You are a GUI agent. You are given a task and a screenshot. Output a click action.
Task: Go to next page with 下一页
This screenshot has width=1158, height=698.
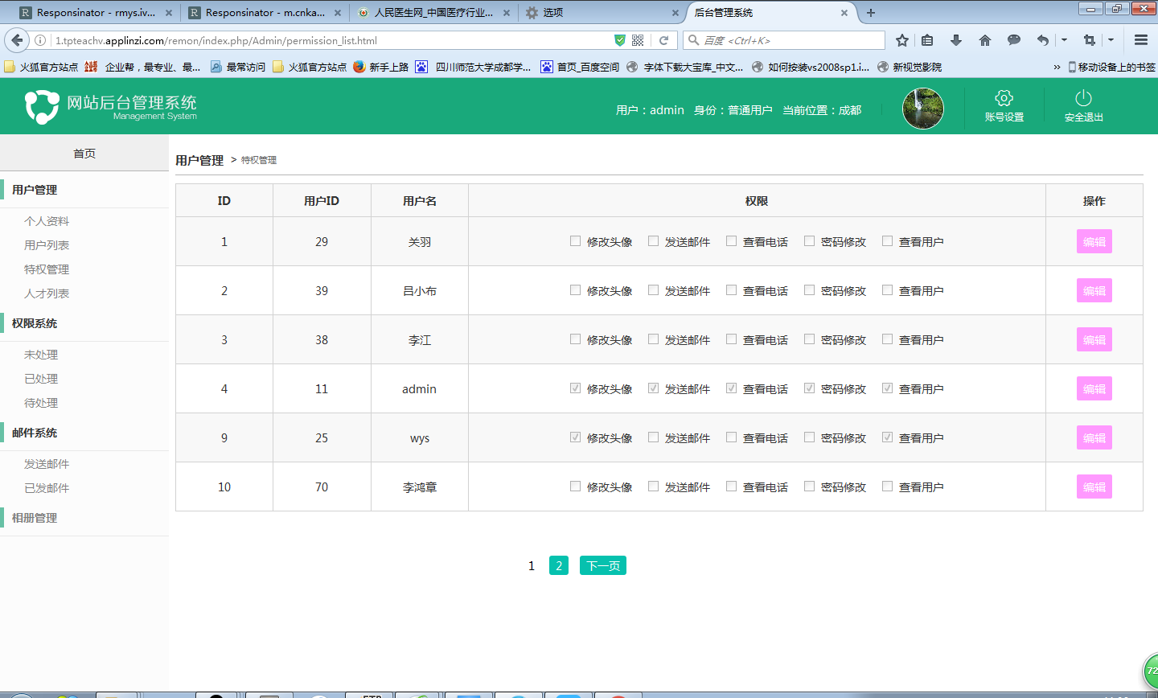click(602, 565)
